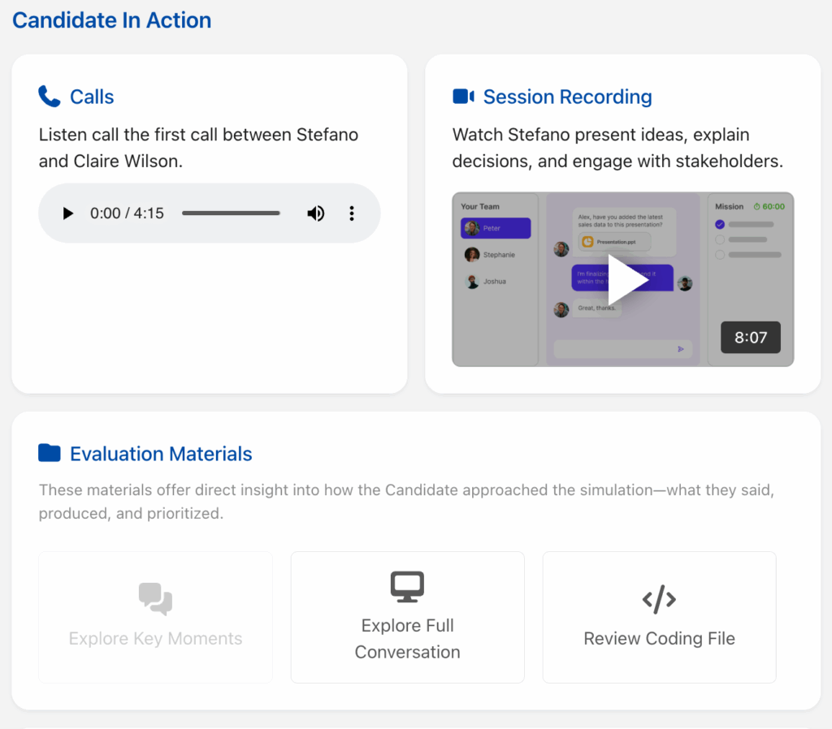Open the audio player three-dot options menu

pyautogui.click(x=352, y=214)
